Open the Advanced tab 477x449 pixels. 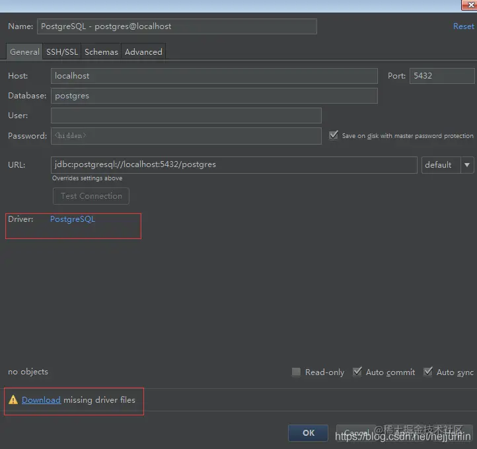143,52
